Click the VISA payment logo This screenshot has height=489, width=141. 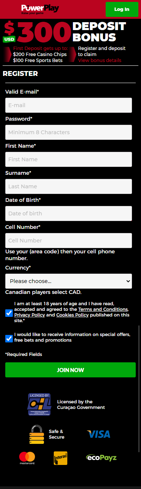point(99,434)
